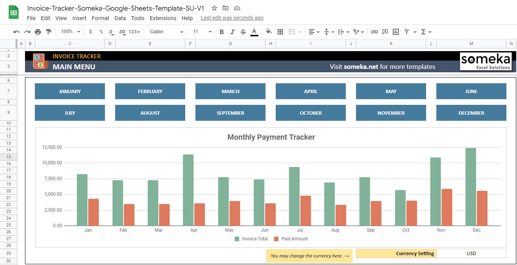Change the font from Calibri

pyautogui.click(x=167, y=32)
